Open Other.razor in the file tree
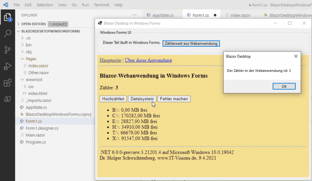This screenshot has width=312, height=181. pyautogui.click(x=39, y=73)
